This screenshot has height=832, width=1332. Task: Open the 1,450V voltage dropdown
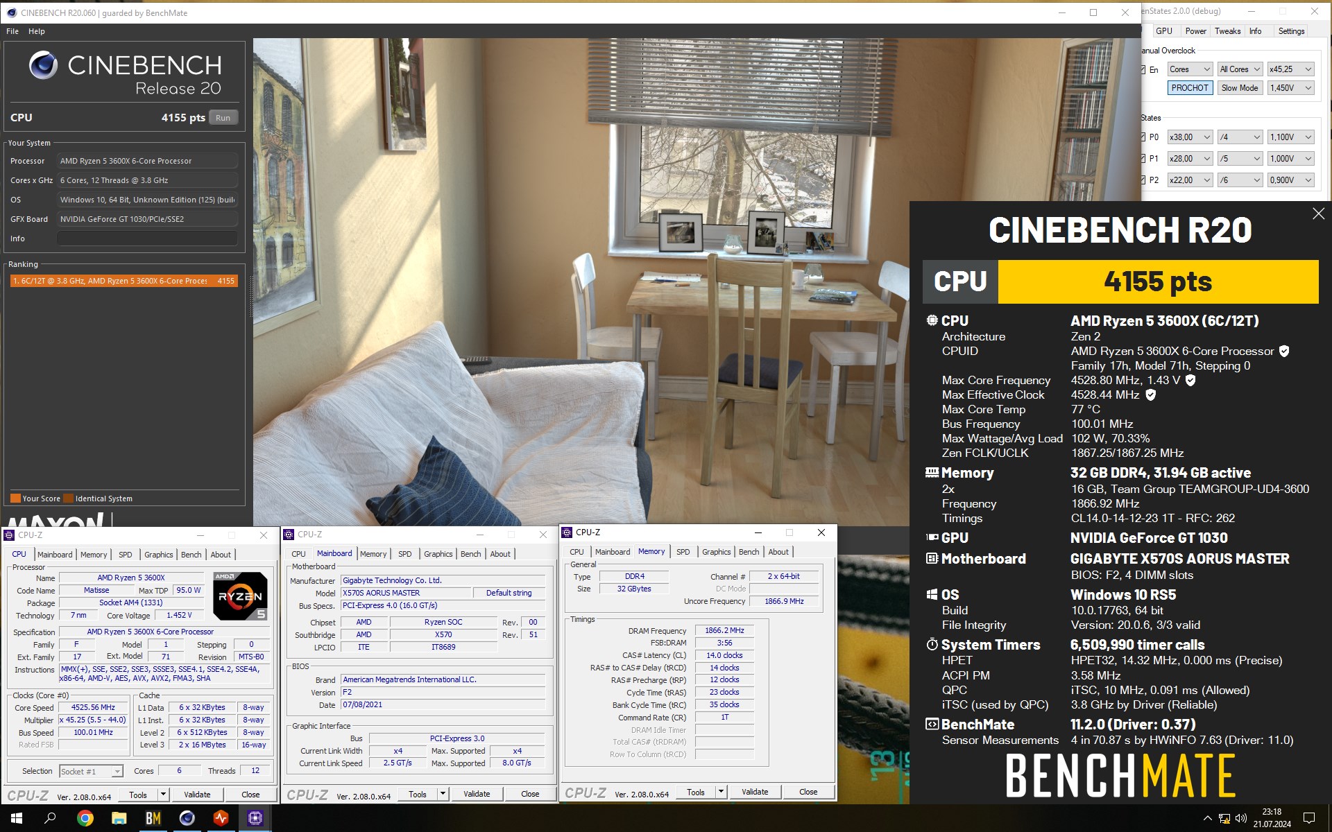point(1290,88)
